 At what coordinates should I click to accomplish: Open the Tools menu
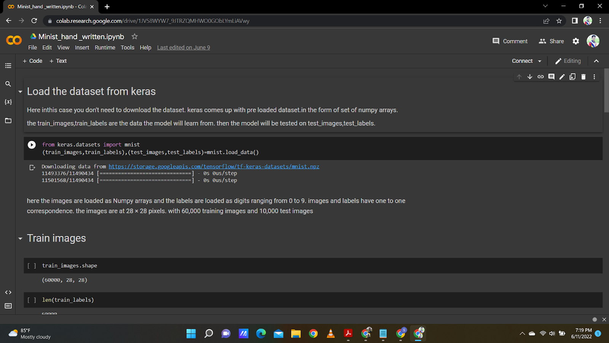128,48
